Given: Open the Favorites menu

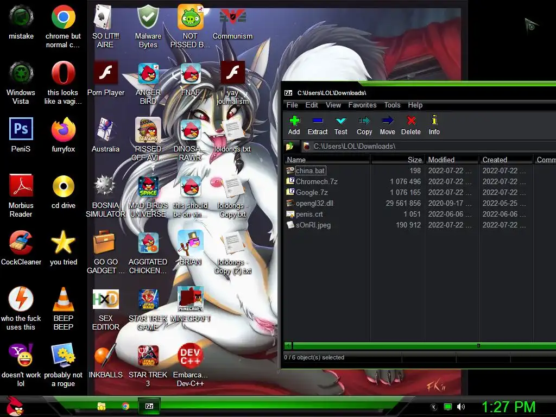Looking at the screenshot, I should pos(362,105).
